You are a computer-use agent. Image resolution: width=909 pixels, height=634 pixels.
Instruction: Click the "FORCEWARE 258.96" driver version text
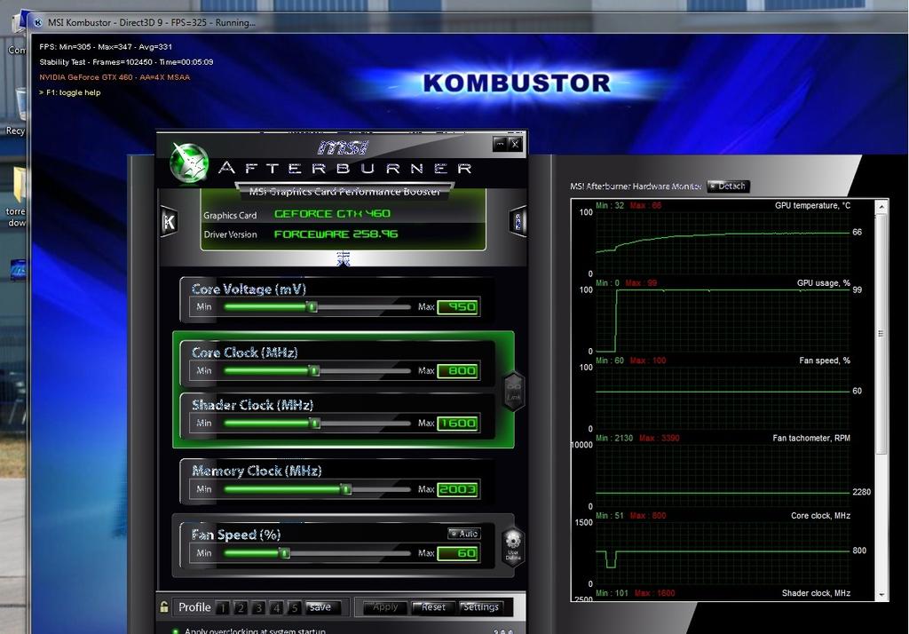[336, 234]
